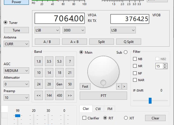
Task: Select the Sub radio button
Action: [x=125, y=52]
